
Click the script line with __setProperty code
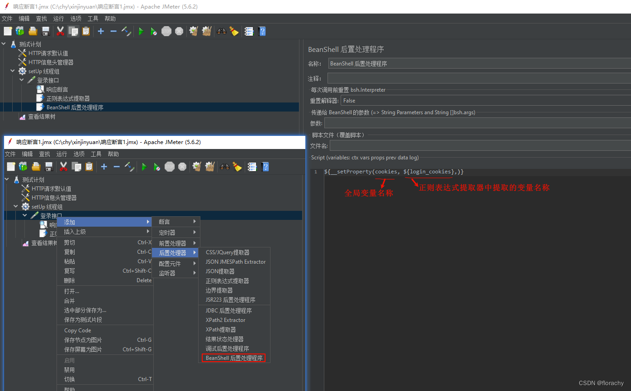coord(394,172)
